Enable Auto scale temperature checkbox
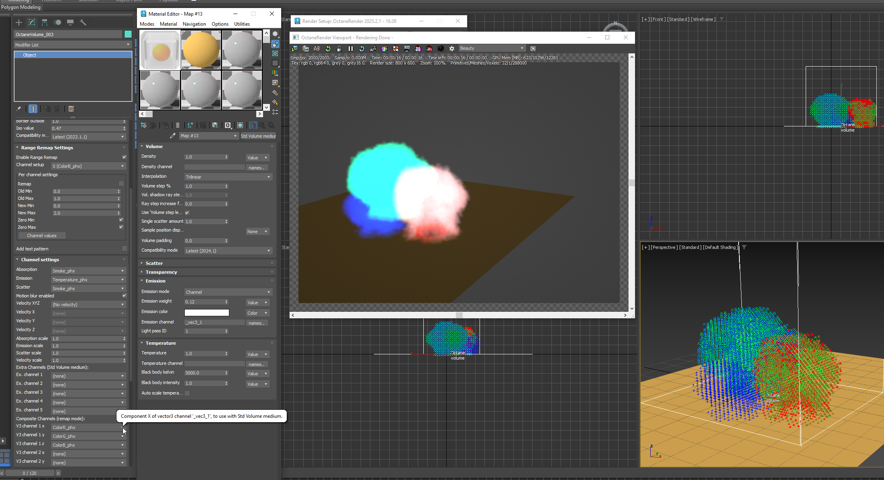Viewport: 884px width, 480px height. 187,393
